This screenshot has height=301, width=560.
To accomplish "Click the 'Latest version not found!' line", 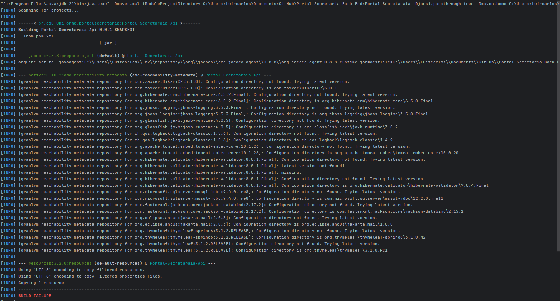I will point(173,166).
